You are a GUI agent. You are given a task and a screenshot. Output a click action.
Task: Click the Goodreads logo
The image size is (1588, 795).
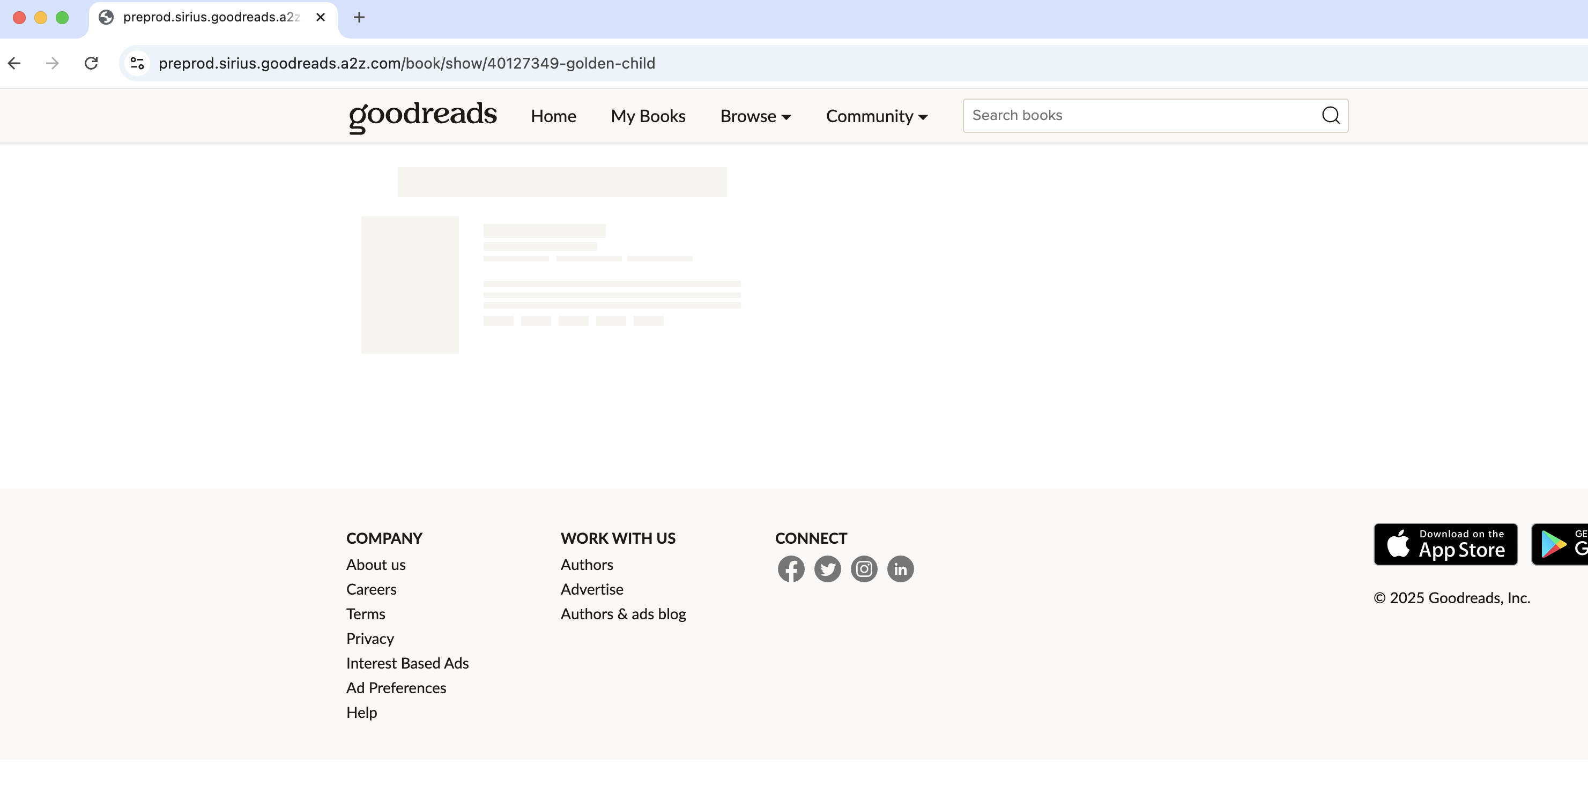(x=422, y=115)
